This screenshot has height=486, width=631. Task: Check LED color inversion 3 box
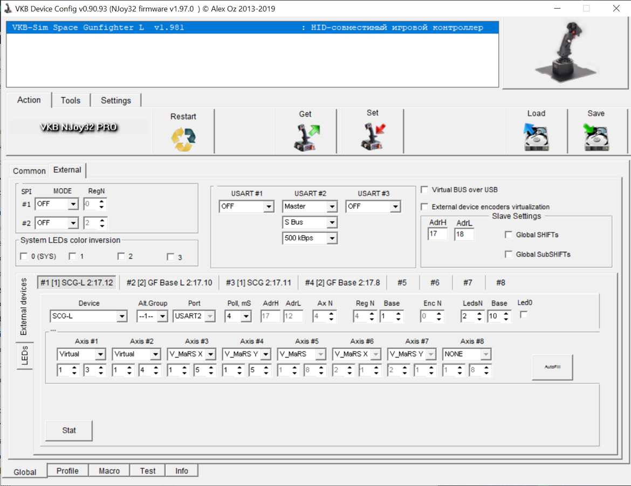click(x=170, y=256)
